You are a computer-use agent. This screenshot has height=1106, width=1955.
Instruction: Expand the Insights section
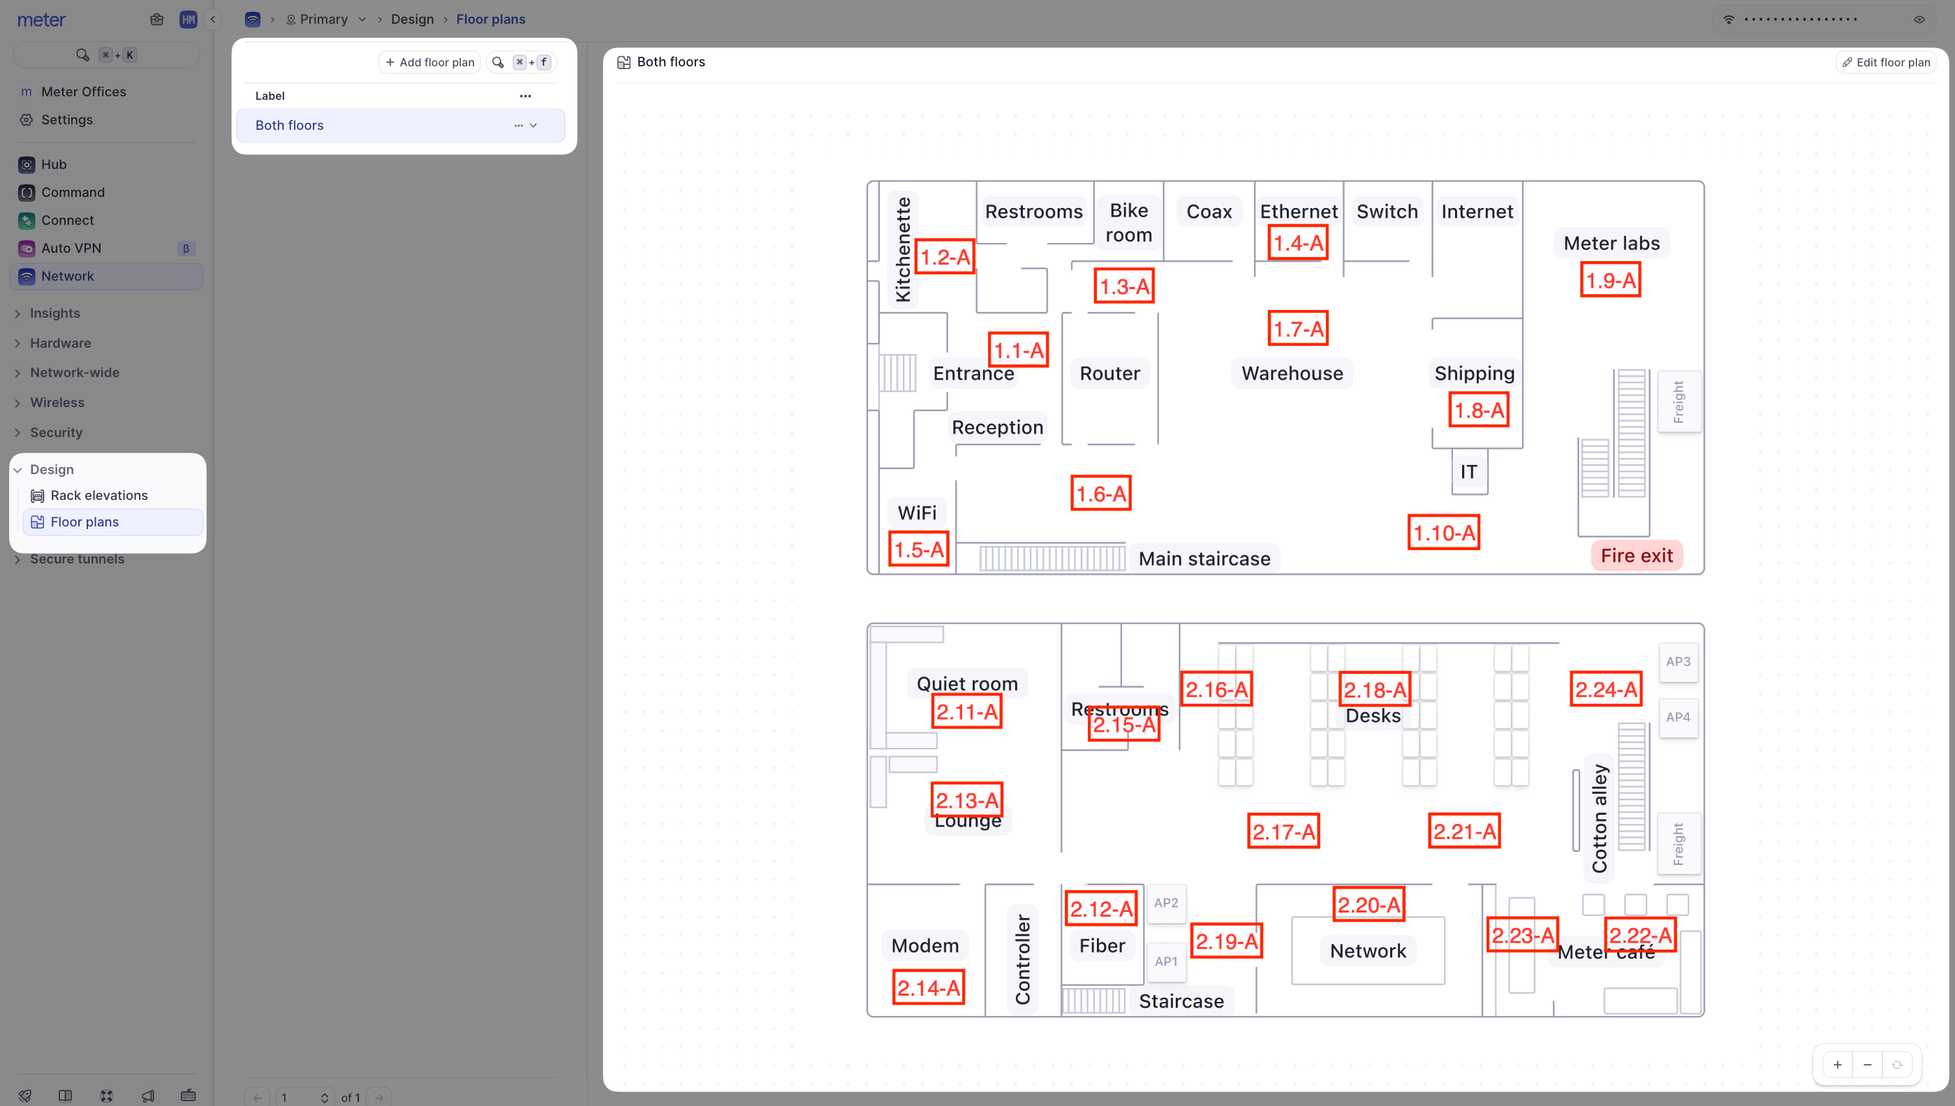coord(54,313)
